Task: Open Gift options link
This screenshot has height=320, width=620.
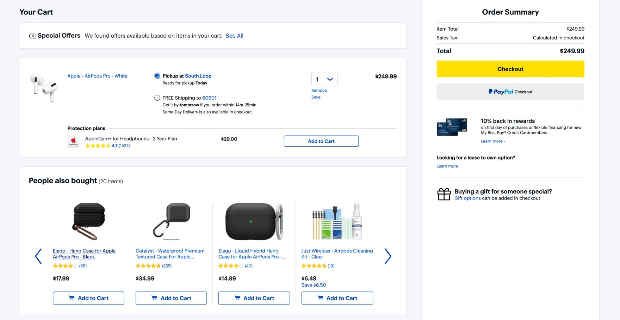Action: point(467,198)
